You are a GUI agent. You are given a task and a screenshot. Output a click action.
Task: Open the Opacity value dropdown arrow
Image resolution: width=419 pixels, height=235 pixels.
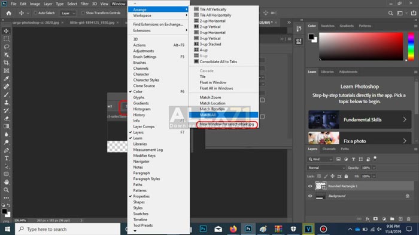point(374,168)
